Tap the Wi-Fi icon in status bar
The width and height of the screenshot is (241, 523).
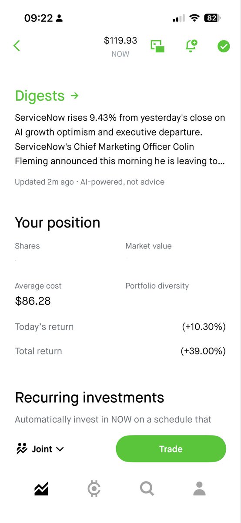click(x=194, y=18)
